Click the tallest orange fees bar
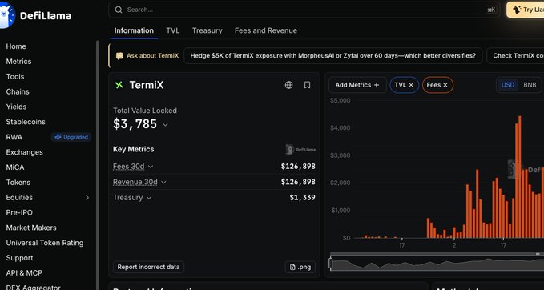This screenshot has width=544, height=290. click(x=520, y=177)
